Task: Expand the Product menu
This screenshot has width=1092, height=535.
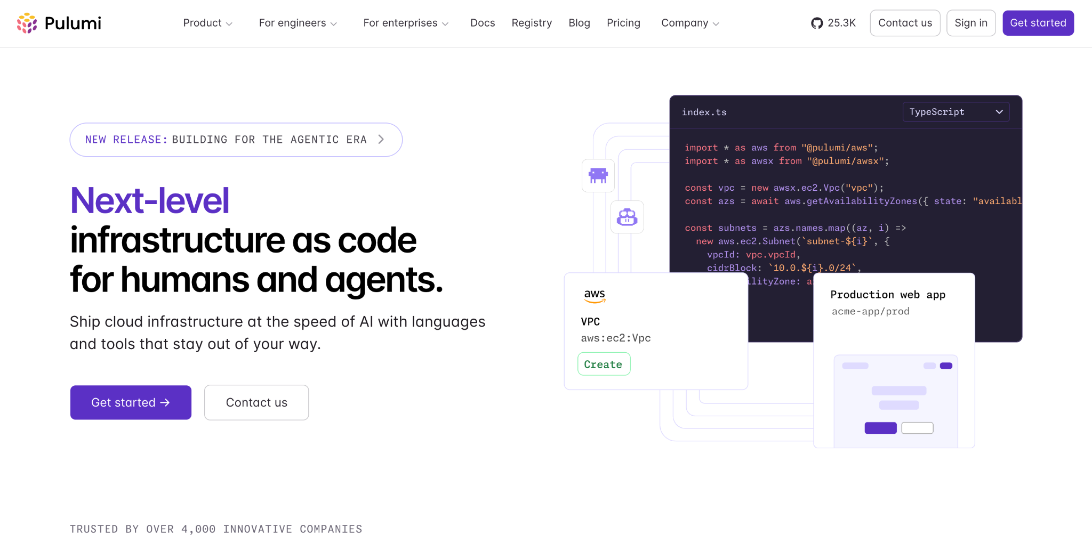Action: [x=208, y=23]
